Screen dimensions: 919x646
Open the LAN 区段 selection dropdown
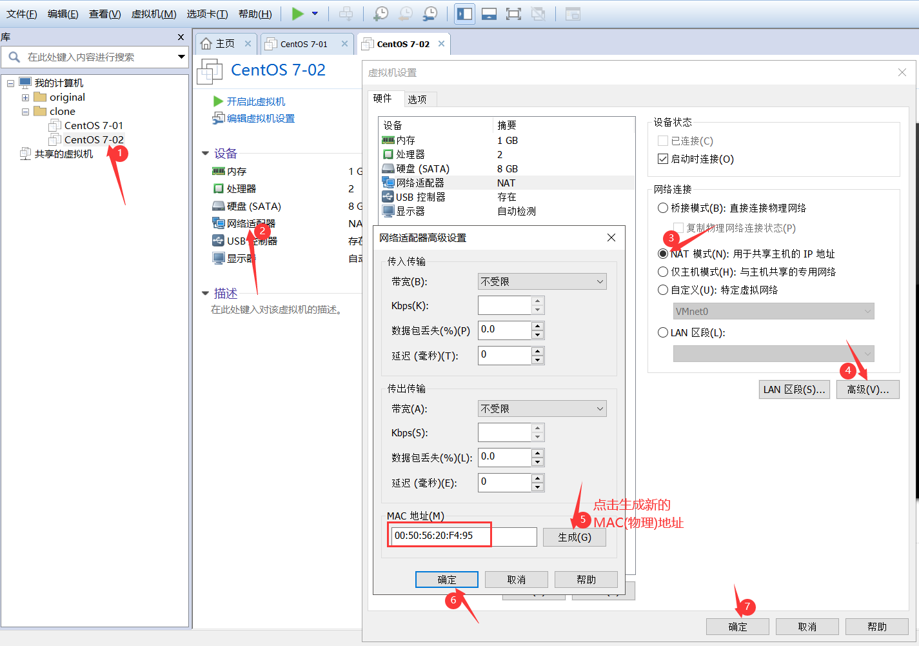pos(774,354)
